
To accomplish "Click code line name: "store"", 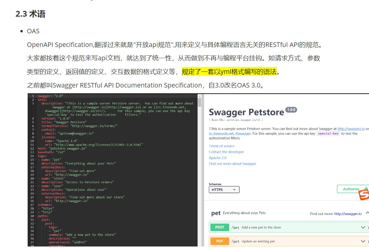I will (x=51, y=178).
